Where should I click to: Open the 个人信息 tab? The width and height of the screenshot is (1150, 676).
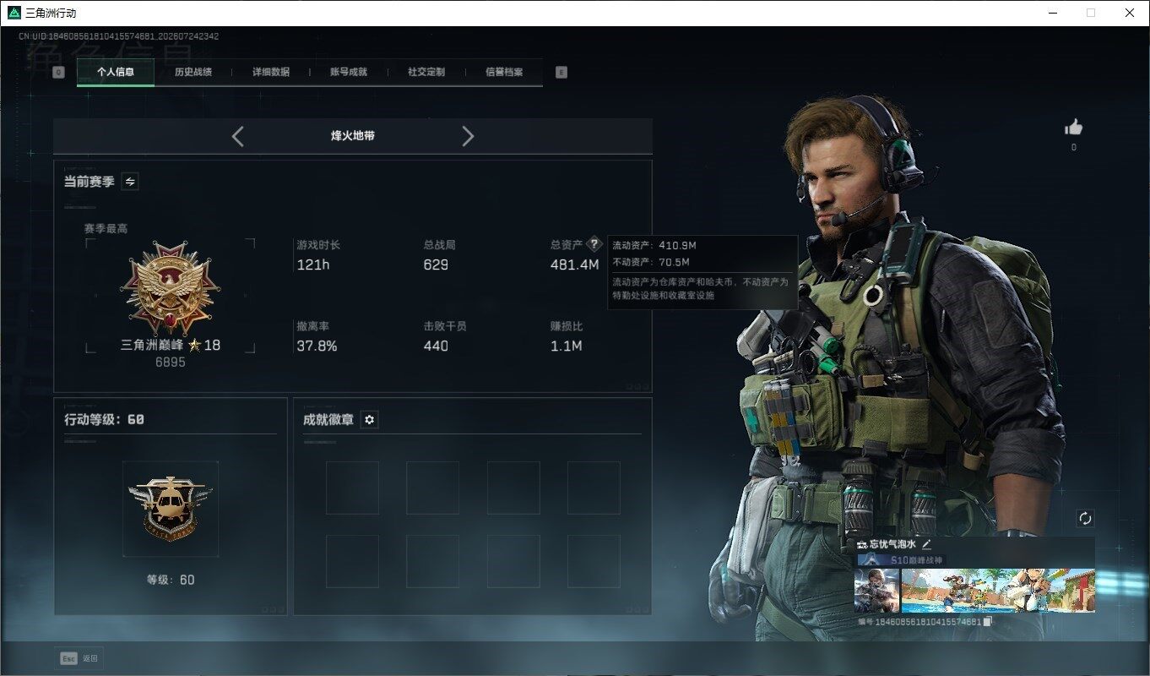coord(116,72)
